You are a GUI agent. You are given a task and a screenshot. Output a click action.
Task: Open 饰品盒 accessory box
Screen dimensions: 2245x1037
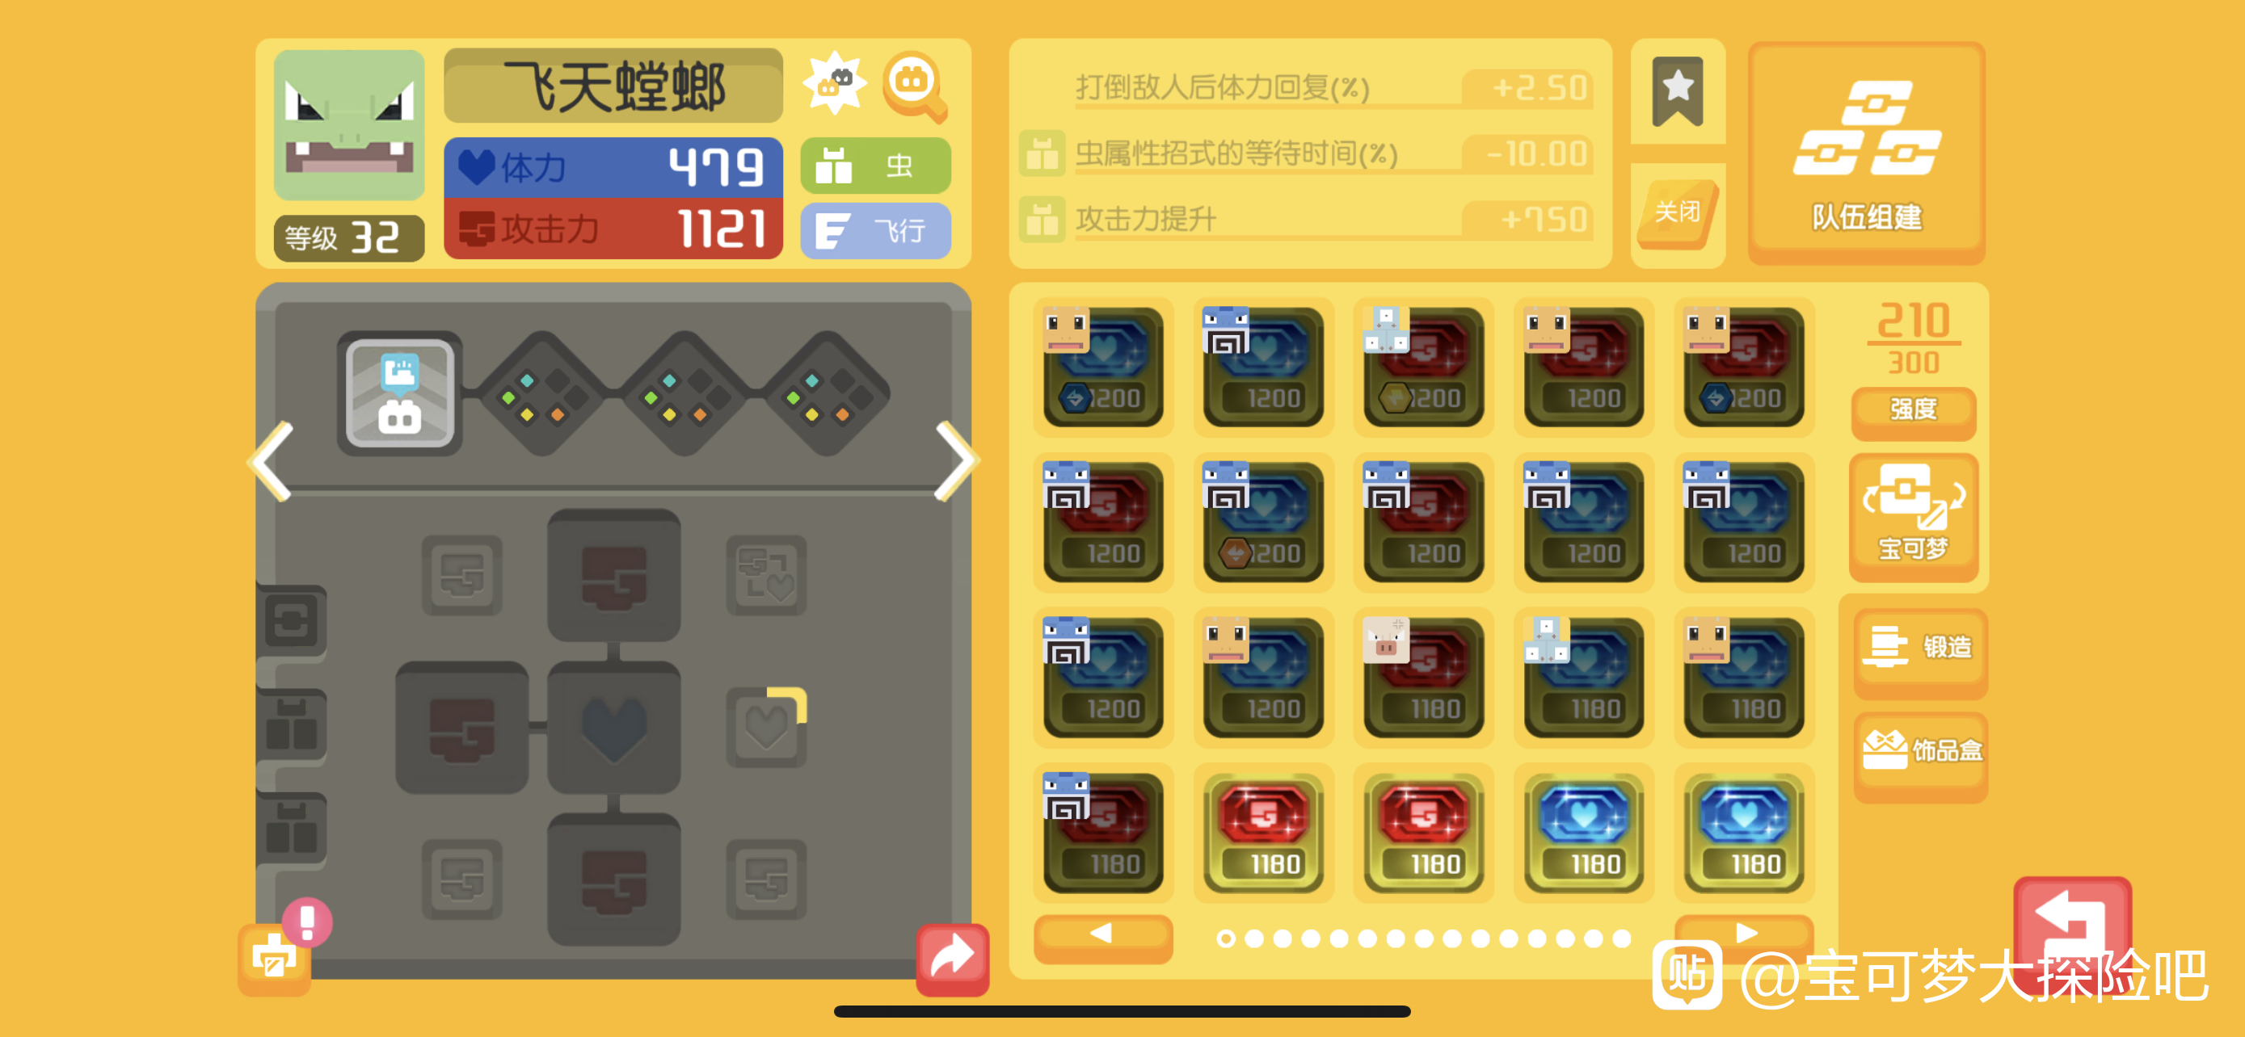point(1920,750)
